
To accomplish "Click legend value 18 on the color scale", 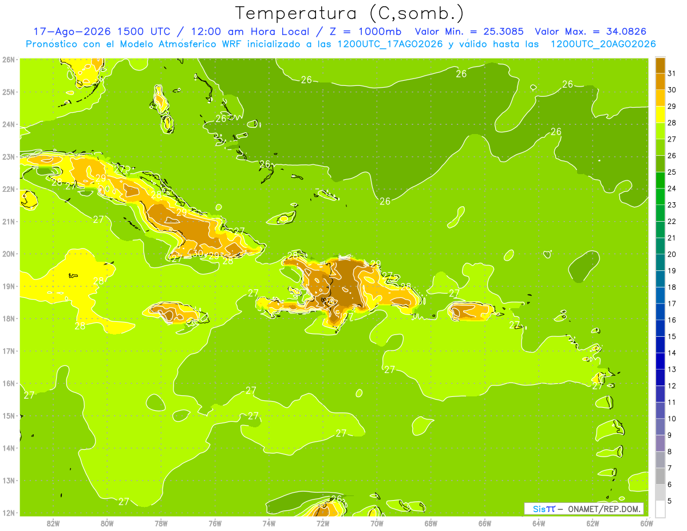I will click(x=672, y=287).
